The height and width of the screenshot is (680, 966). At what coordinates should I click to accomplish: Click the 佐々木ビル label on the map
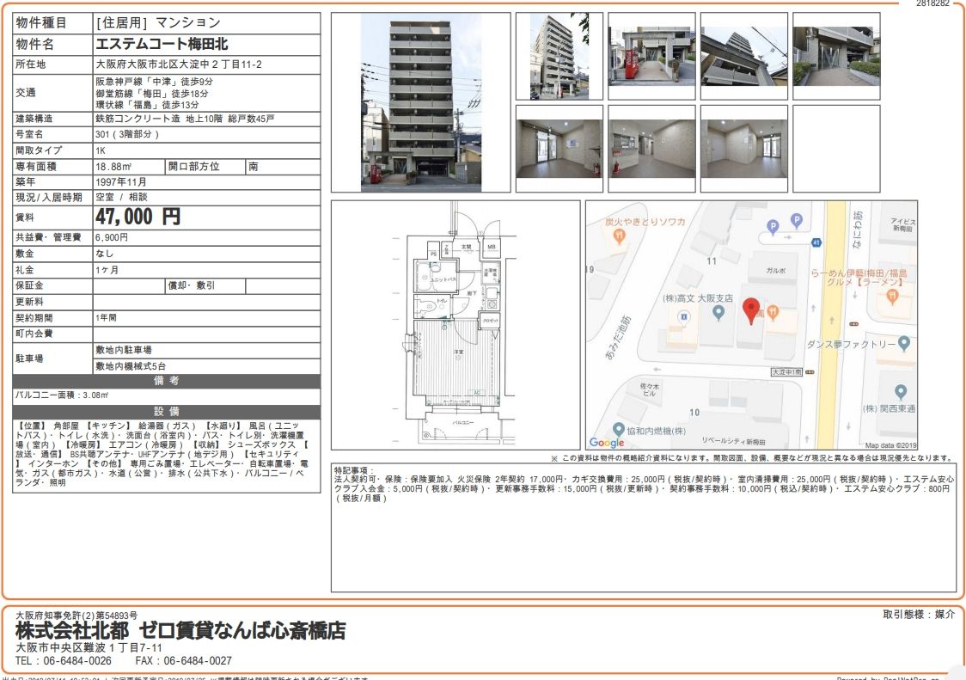650,389
